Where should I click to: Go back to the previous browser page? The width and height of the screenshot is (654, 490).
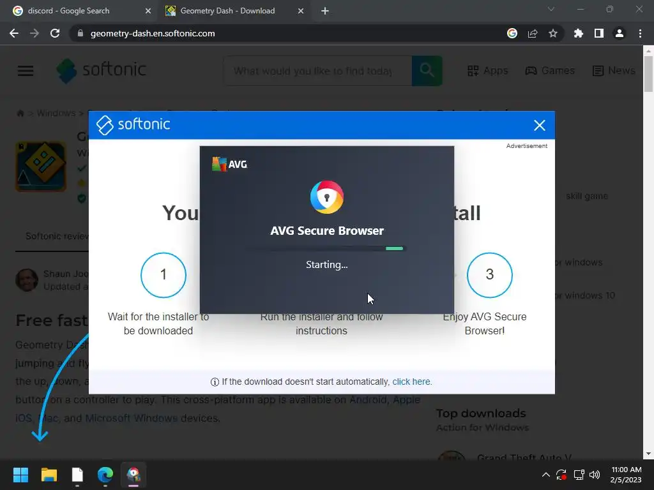pos(14,33)
